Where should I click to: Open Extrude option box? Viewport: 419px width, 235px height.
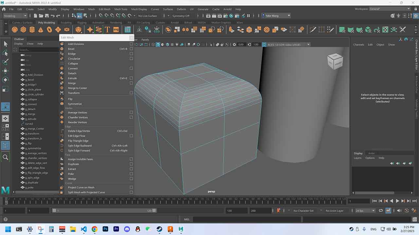pyautogui.click(x=131, y=78)
